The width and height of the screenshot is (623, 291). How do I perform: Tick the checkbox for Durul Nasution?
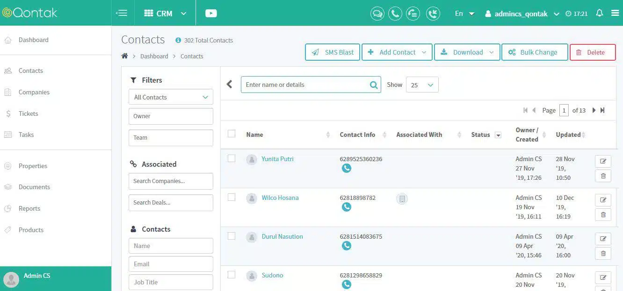coord(232,236)
